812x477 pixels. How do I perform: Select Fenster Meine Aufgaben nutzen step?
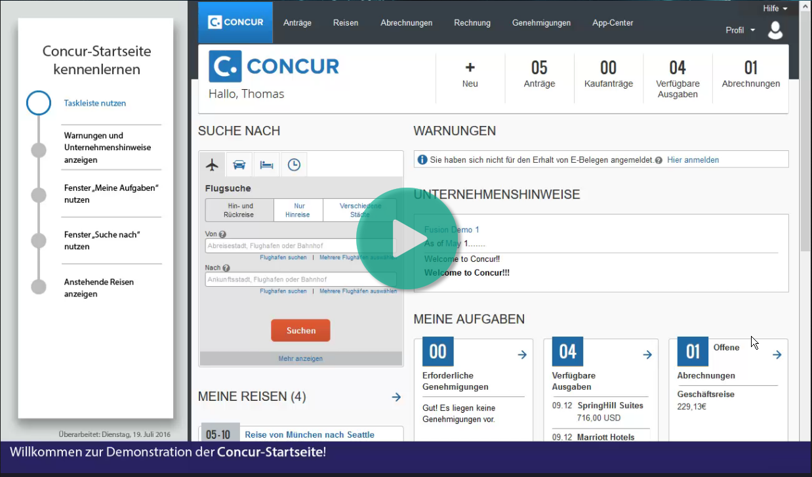point(112,194)
